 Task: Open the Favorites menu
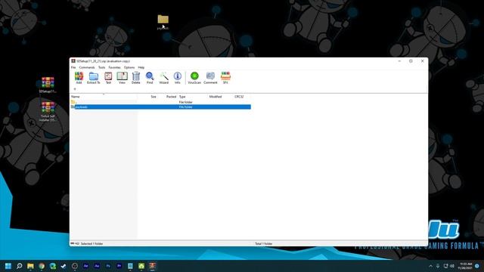(x=114, y=67)
